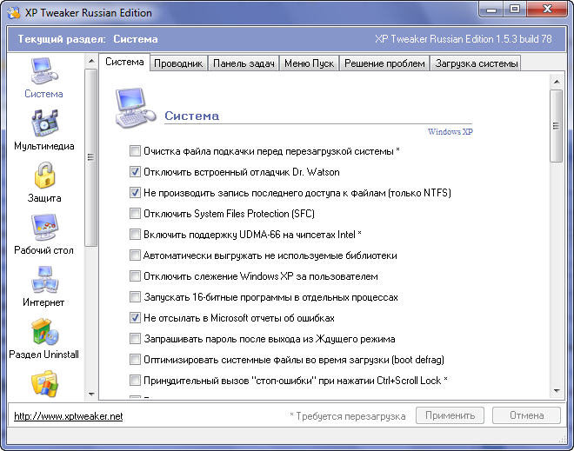Open the Панель задач tab
Viewport: 574px width, 451px height.
[x=244, y=63]
